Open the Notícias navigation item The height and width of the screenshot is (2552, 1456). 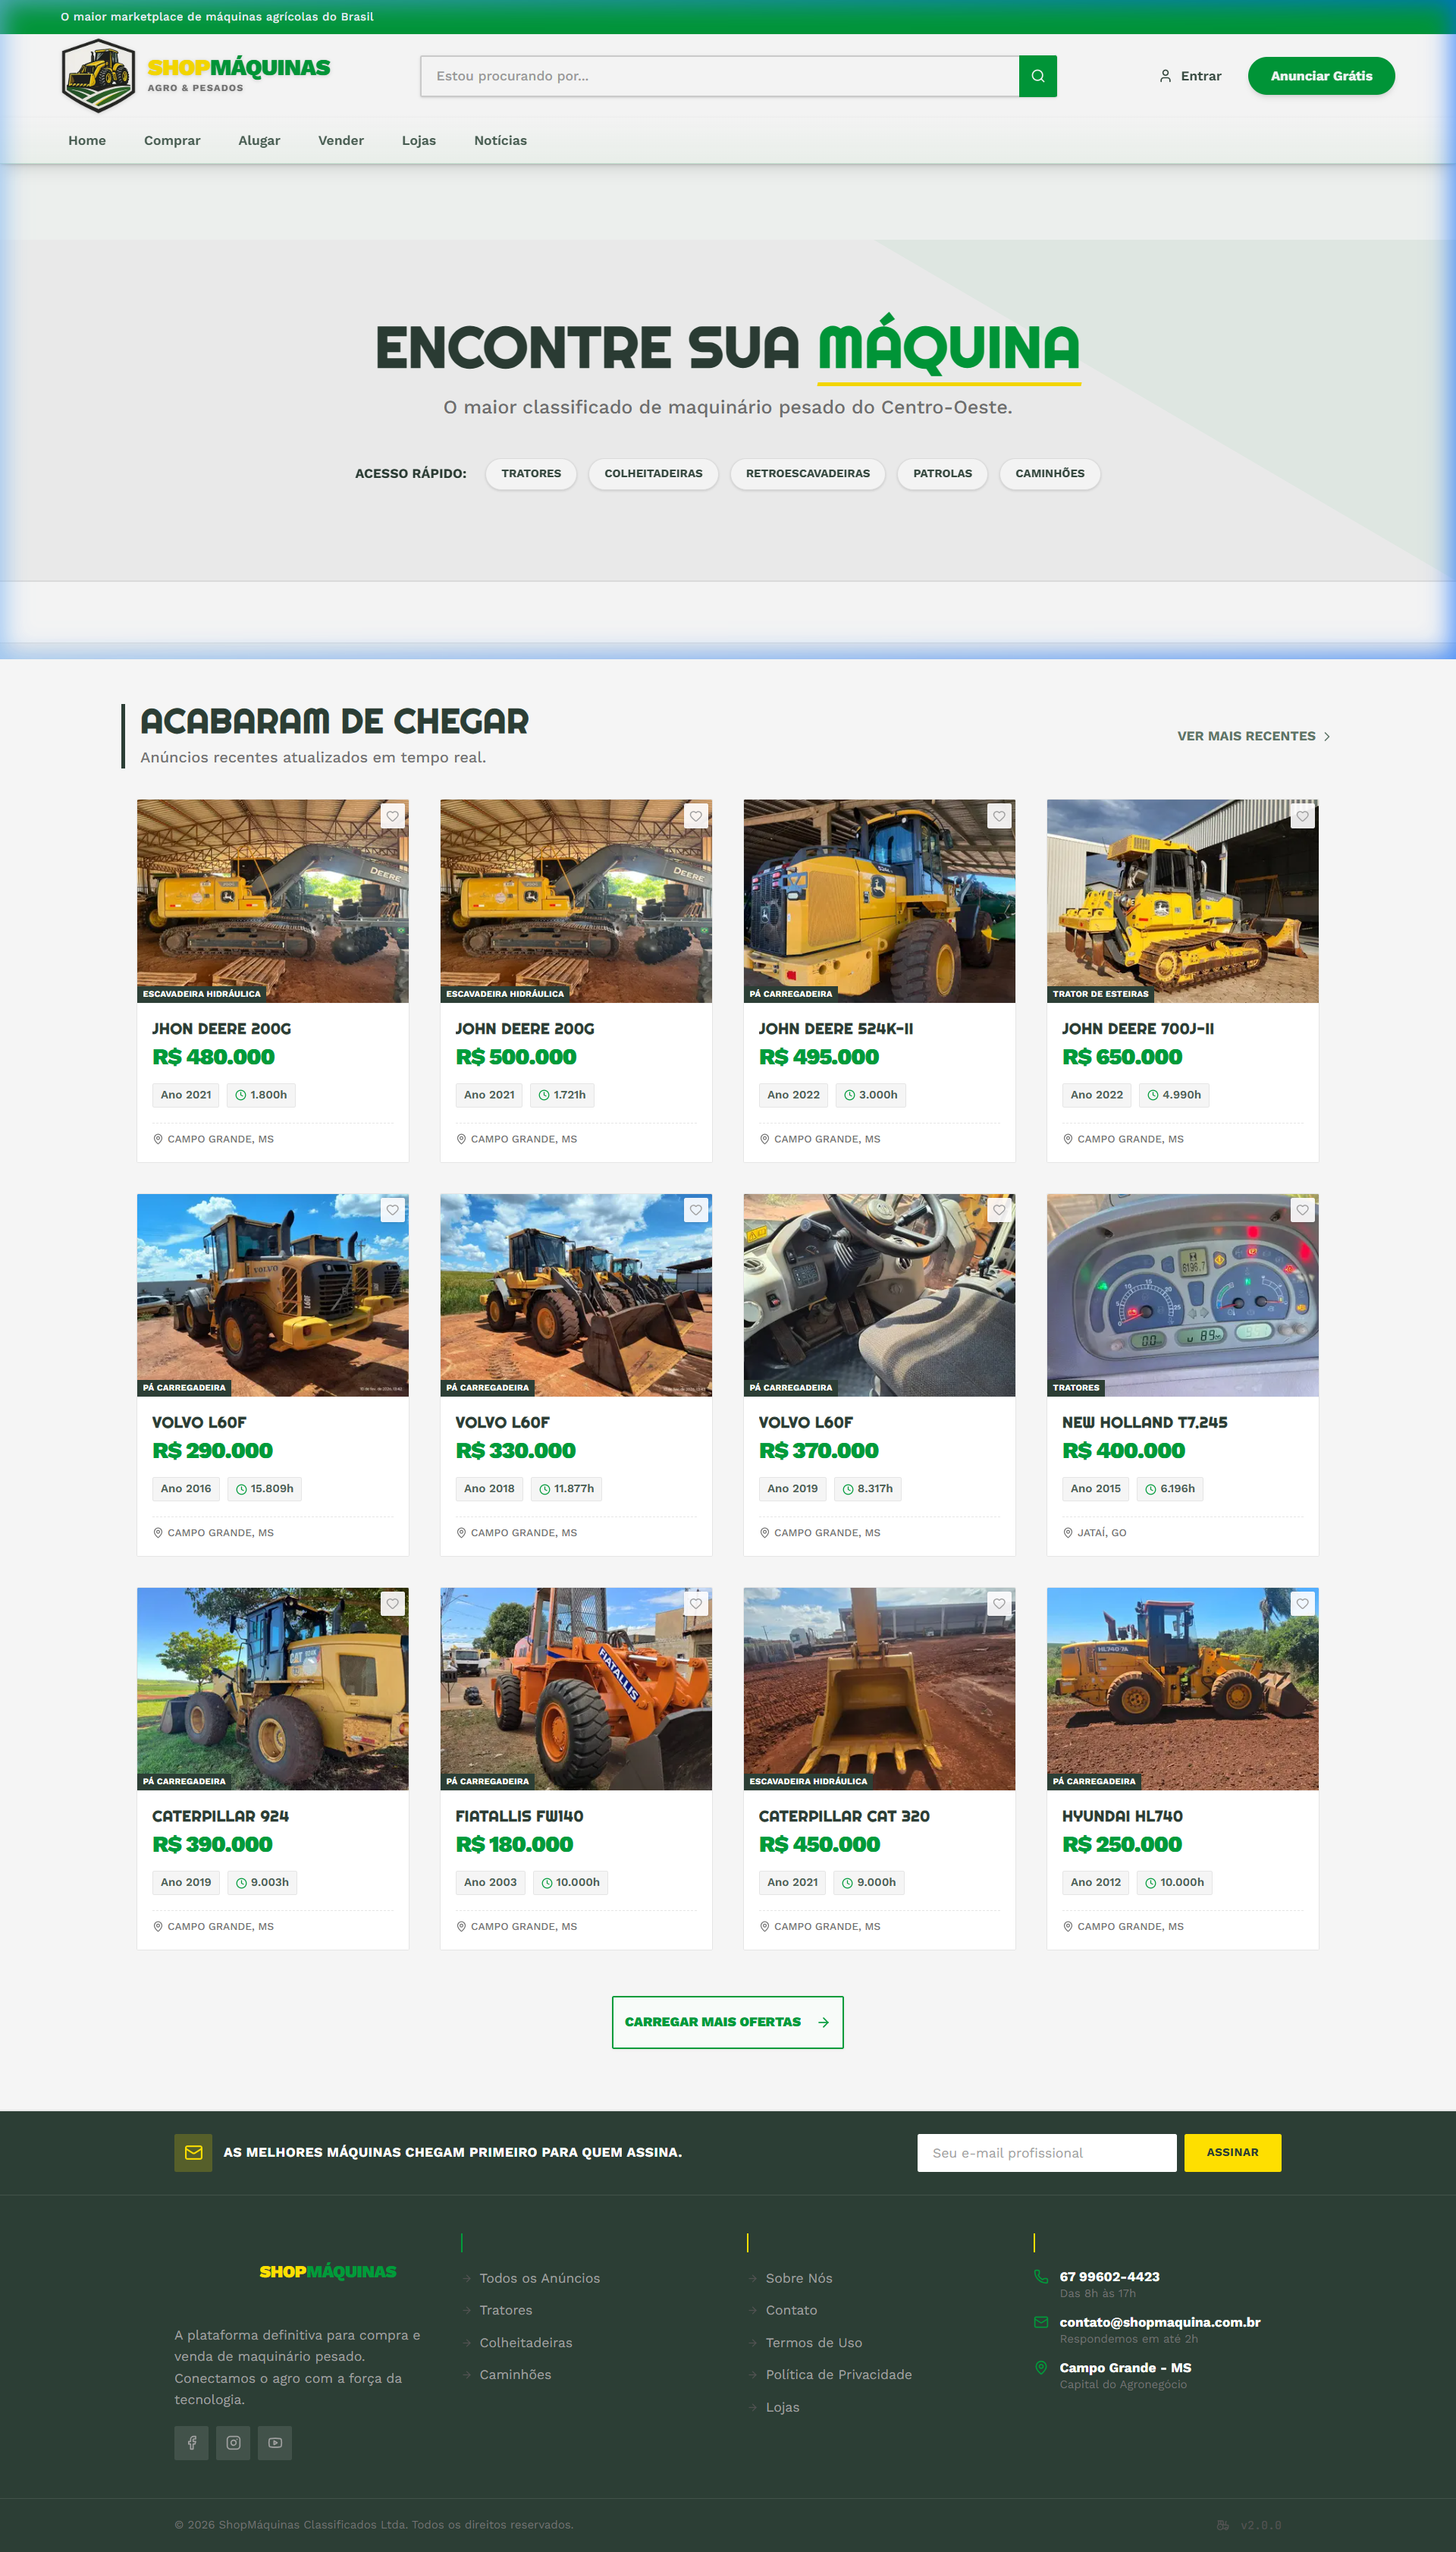[x=500, y=141]
